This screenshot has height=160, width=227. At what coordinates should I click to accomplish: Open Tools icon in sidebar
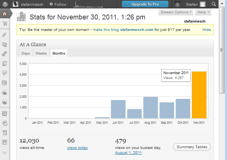click(5, 133)
